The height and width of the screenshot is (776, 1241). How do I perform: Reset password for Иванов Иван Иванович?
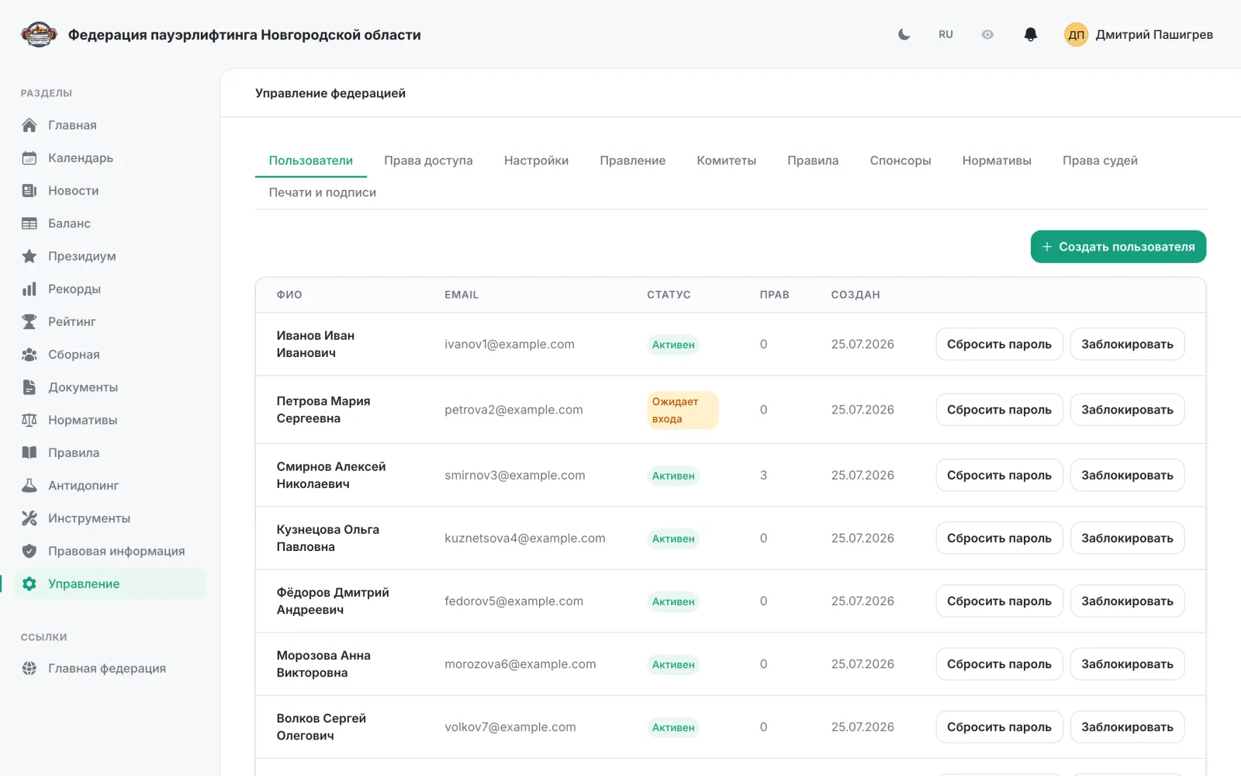coord(999,345)
